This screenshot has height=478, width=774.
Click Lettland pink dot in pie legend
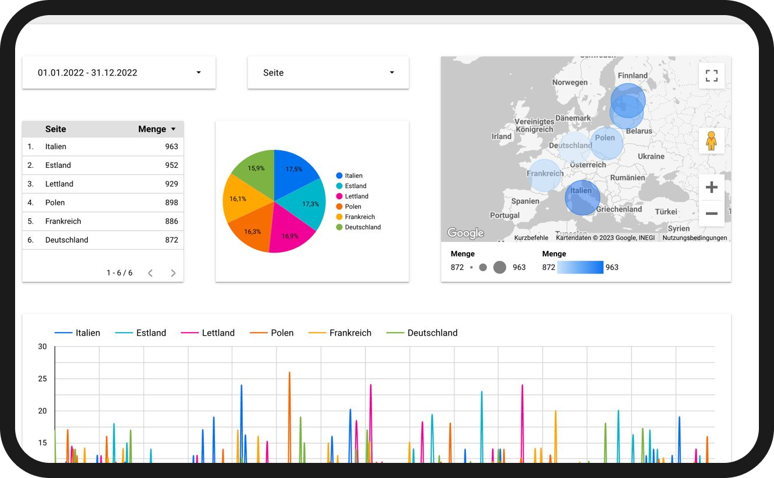tap(339, 196)
